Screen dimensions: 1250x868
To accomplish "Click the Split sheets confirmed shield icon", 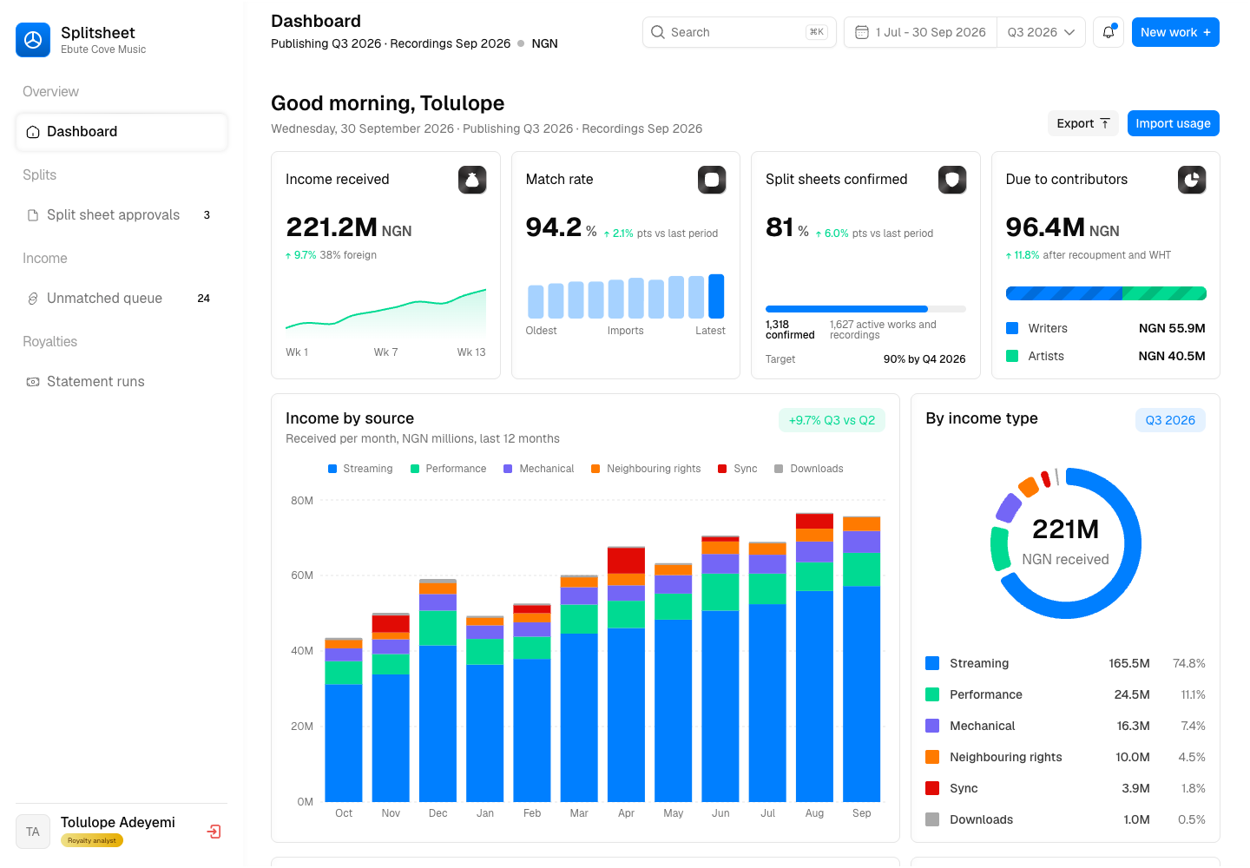I will 952,180.
